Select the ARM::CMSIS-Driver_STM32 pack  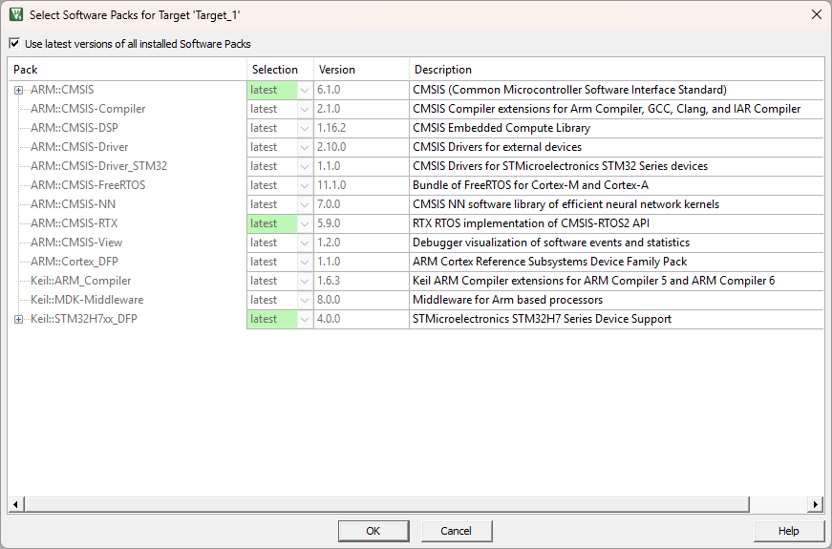pos(98,166)
